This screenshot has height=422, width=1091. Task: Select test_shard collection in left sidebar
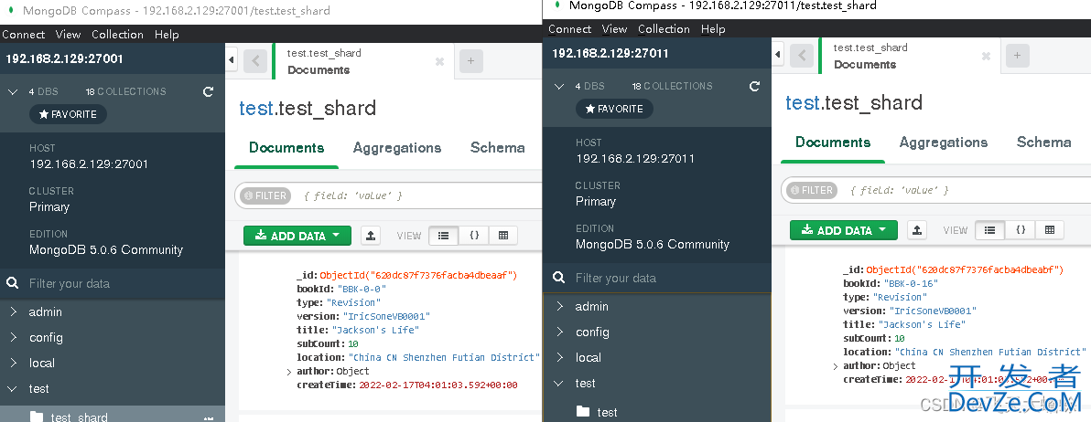click(x=113, y=415)
